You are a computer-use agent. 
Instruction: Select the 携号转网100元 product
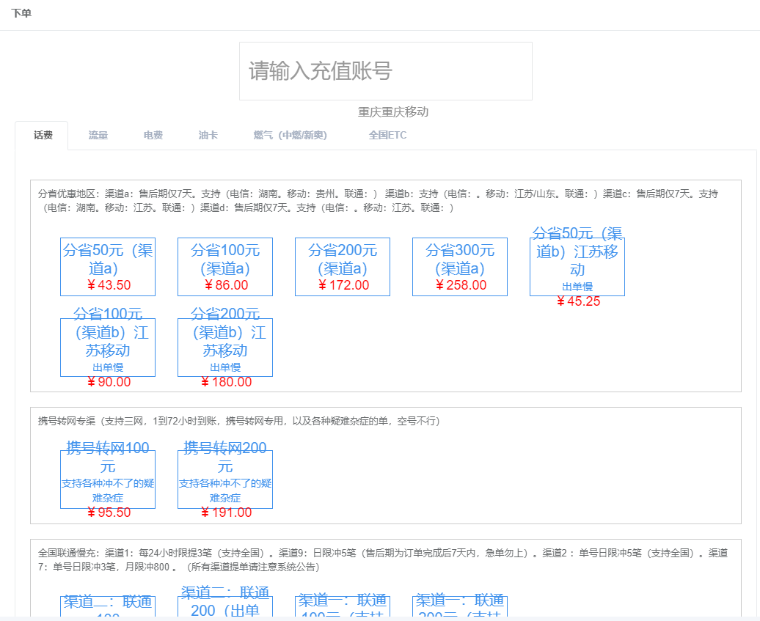click(108, 479)
